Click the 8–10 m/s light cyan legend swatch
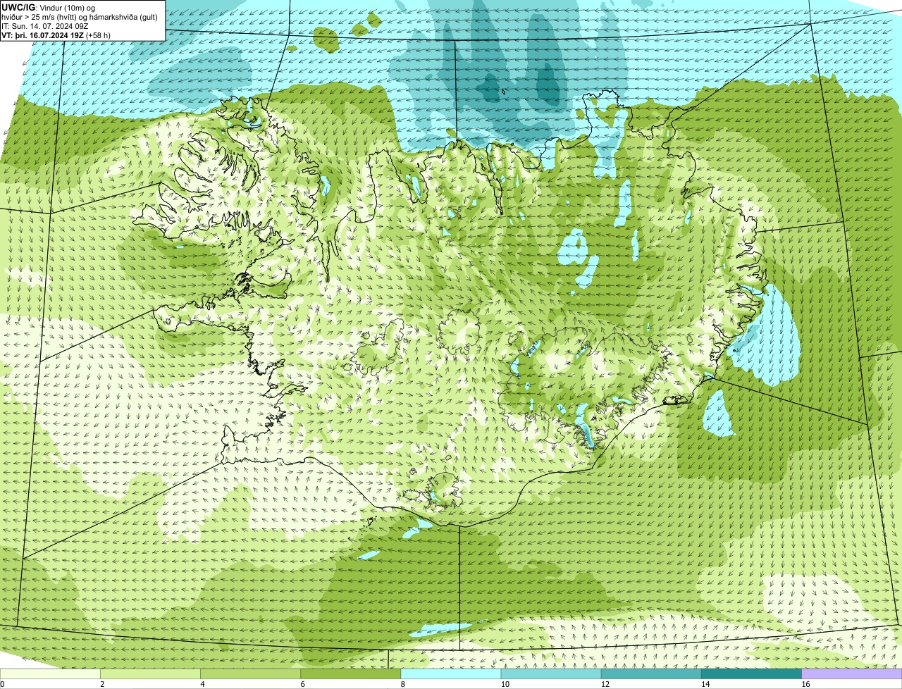Viewport: 902px width, 689px height. click(x=451, y=674)
